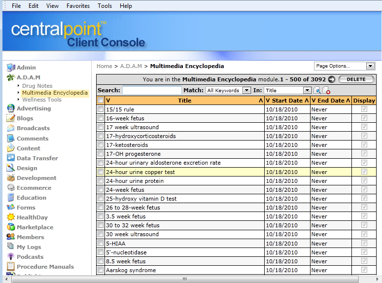Sort End Date descending V arrow

314,101
